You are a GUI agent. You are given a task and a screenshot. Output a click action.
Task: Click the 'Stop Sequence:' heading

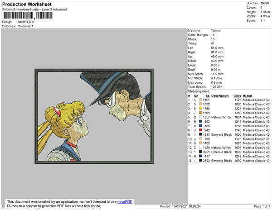click(199, 91)
